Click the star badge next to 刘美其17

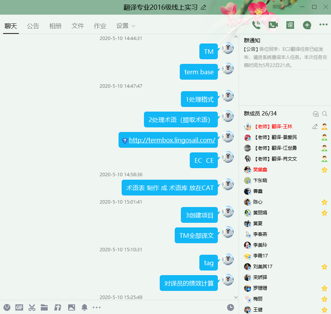tap(324, 267)
